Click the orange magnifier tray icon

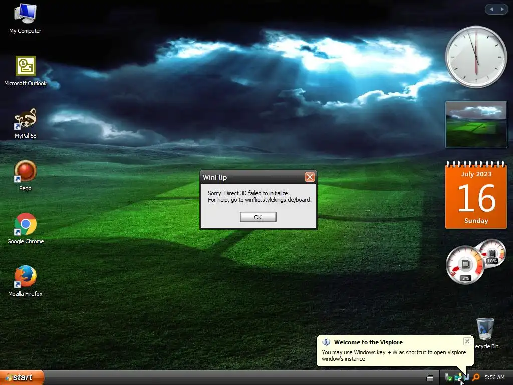tap(476, 377)
